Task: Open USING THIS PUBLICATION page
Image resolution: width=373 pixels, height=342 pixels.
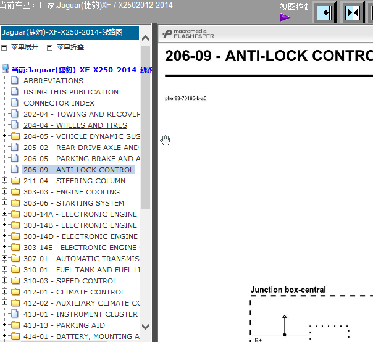Action: coord(71,92)
